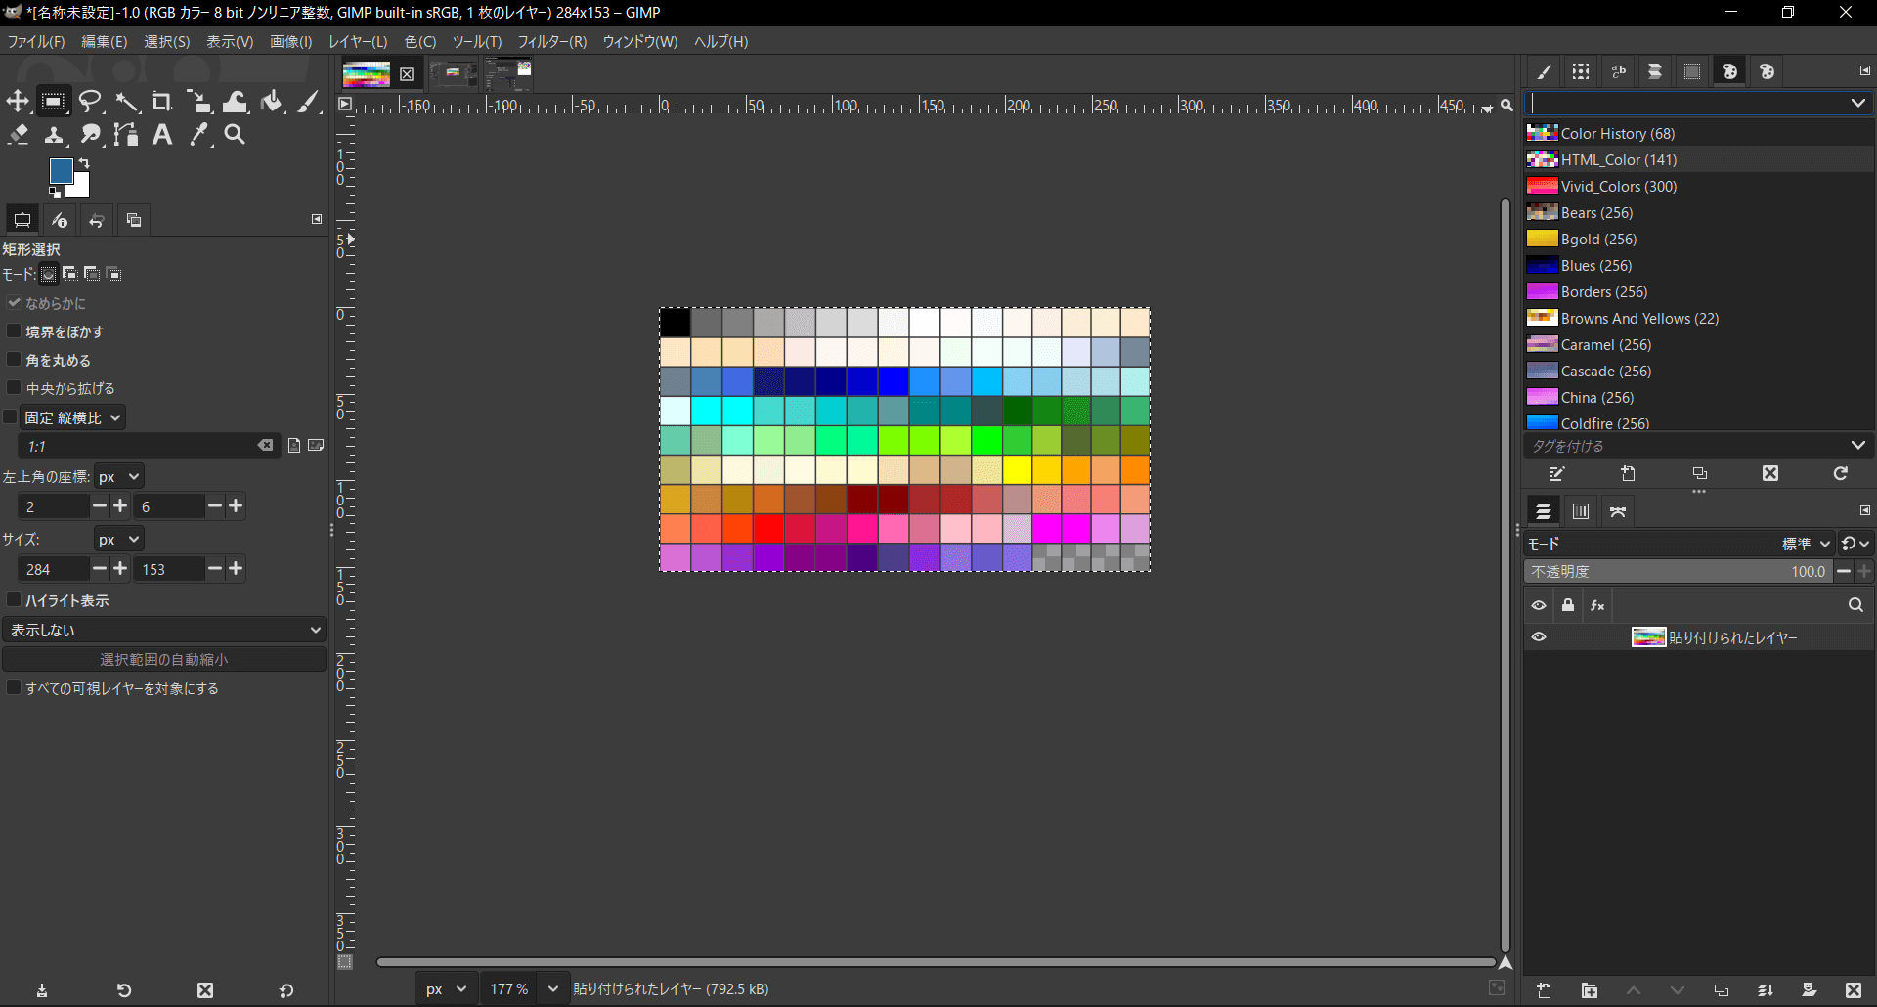Click the refresh palettes icon

click(x=1841, y=473)
